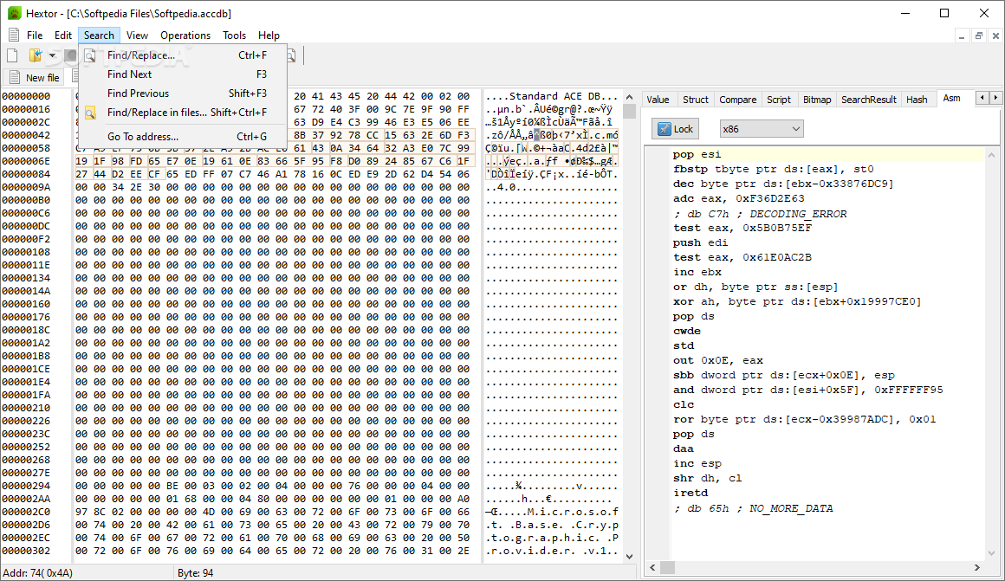
Task: Click the 'NO_MORE_DATA' comment line
Action: click(x=753, y=508)
